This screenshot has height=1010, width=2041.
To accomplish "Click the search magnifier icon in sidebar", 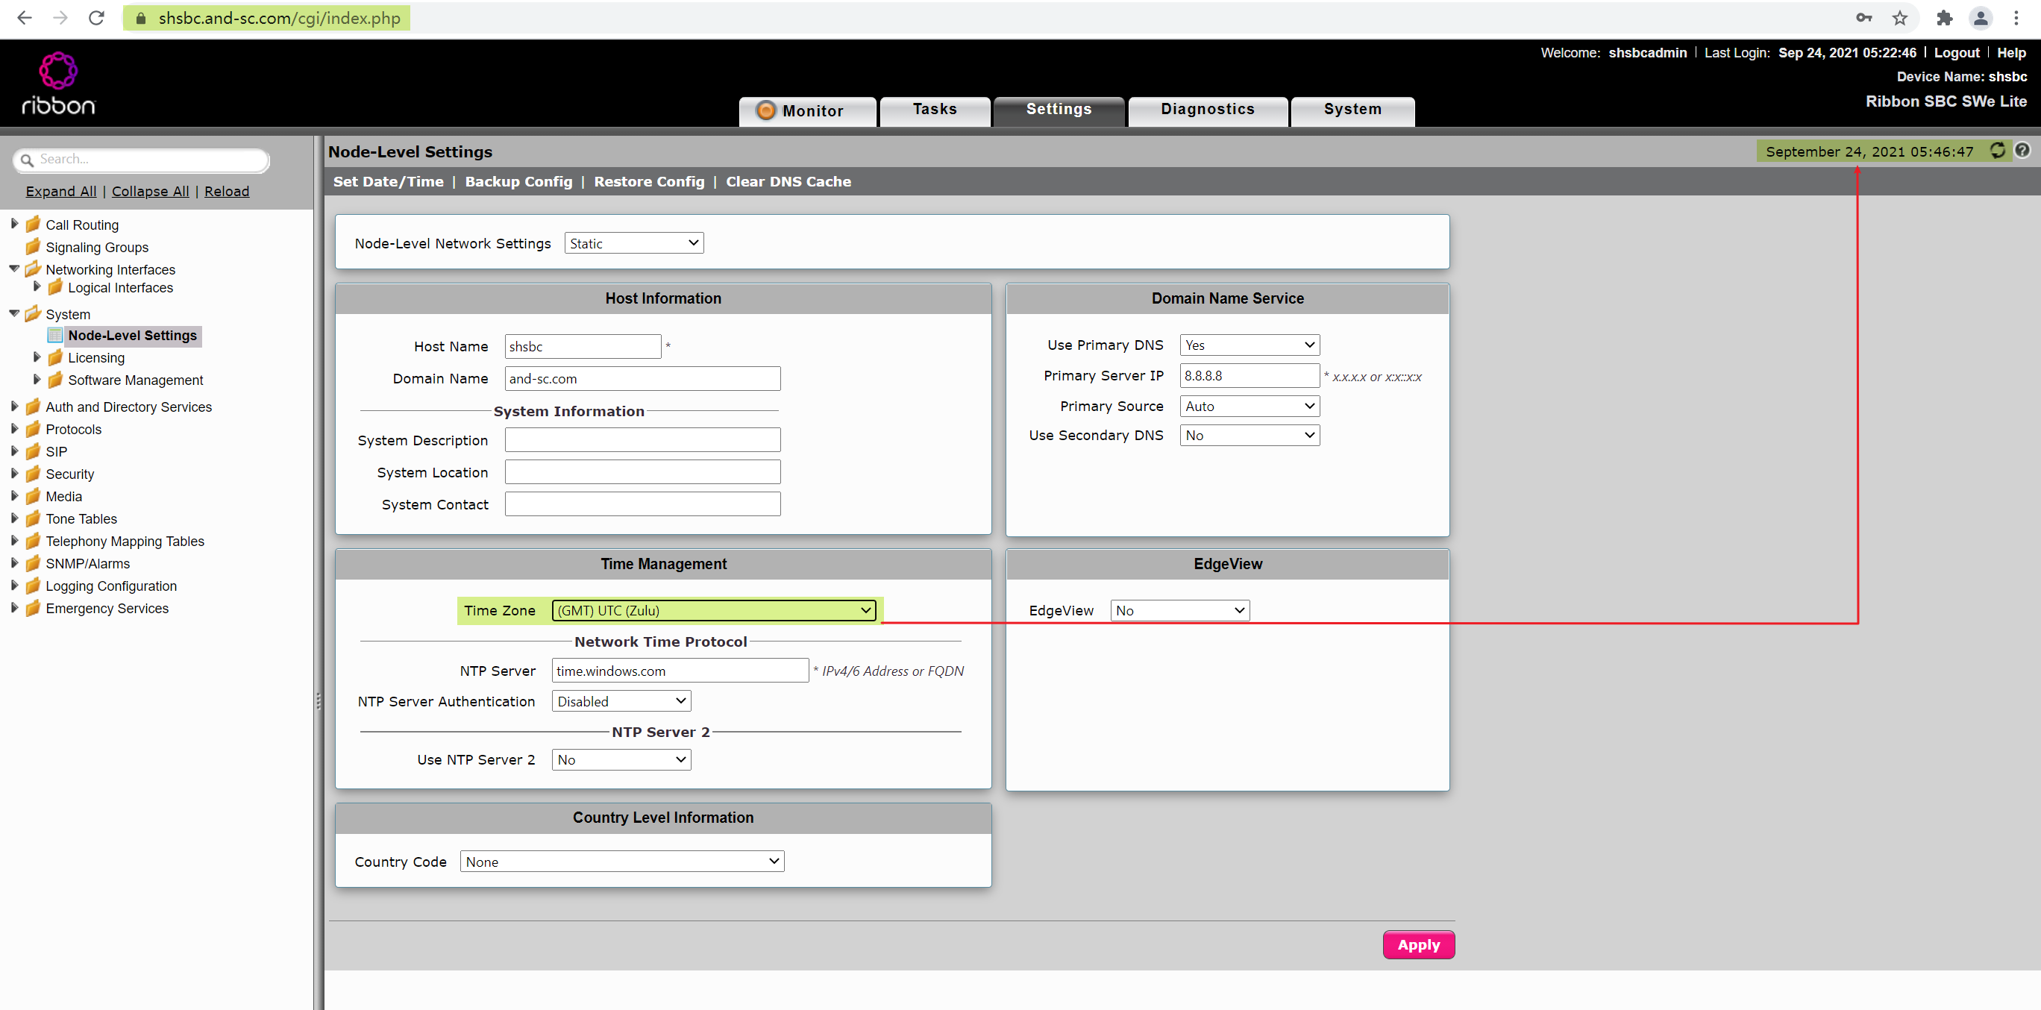I will pos(27,160).
